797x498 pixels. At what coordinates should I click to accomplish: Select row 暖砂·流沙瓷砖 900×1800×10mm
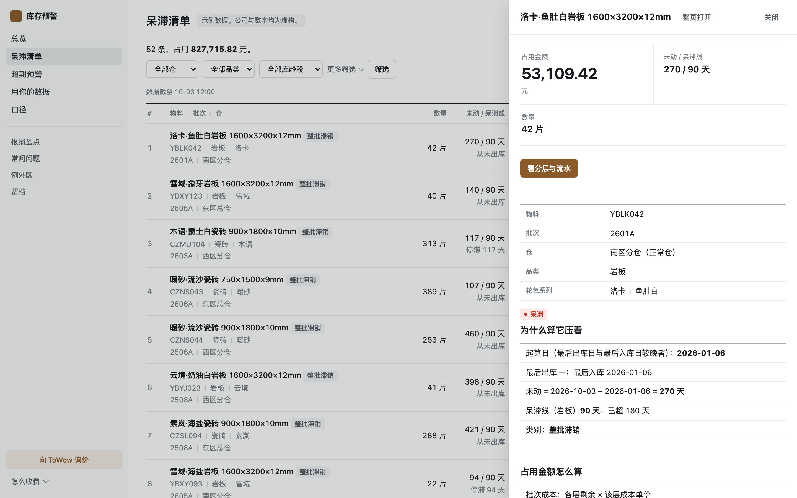[x=327, y=339]
